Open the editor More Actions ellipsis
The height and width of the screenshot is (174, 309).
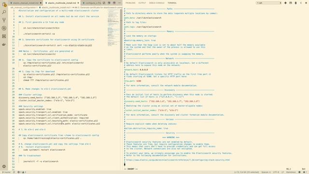point(119,3)
